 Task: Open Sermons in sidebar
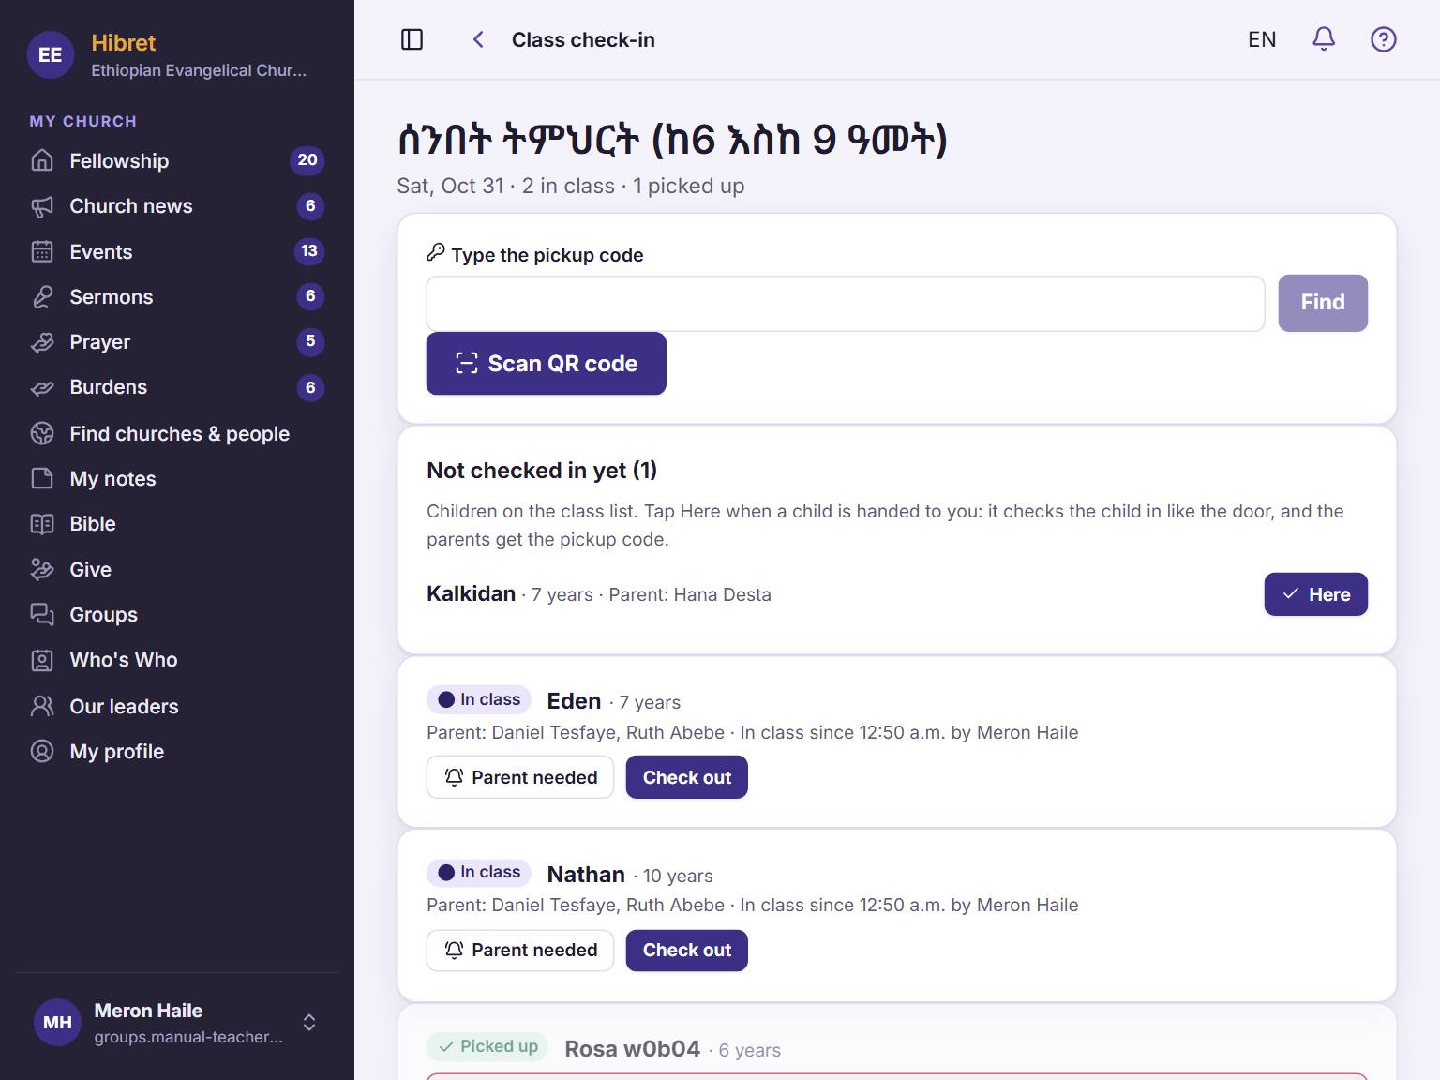pyautogui.click(x=177, y=296)
